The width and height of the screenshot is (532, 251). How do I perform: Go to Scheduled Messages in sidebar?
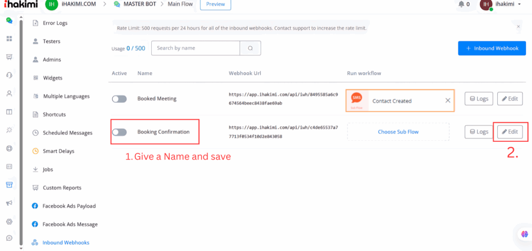[67, 133]
